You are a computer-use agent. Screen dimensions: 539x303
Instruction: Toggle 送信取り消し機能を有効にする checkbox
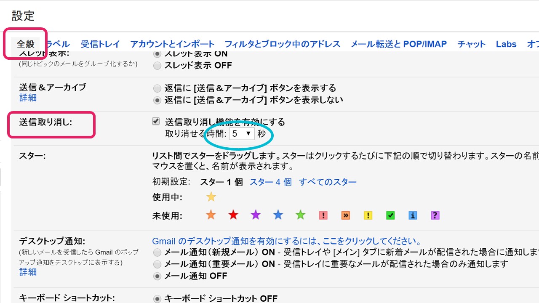(x=156, y=121)
